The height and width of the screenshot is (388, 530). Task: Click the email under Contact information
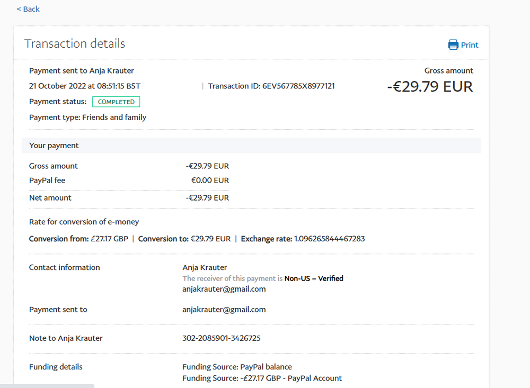click(x=224, y=289)
